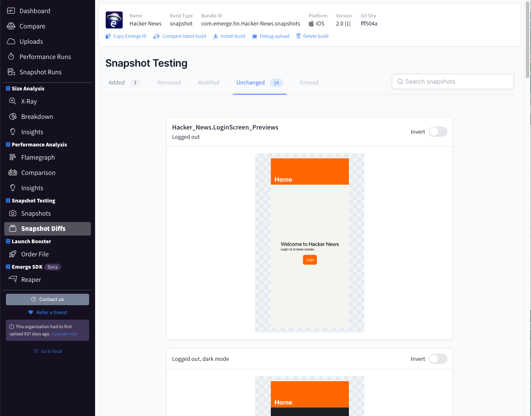The width and height of the screenshot is (531, 416).
Task: Click the Size Analysis section header
Action: pyautogui.click(x=28, y=88)
